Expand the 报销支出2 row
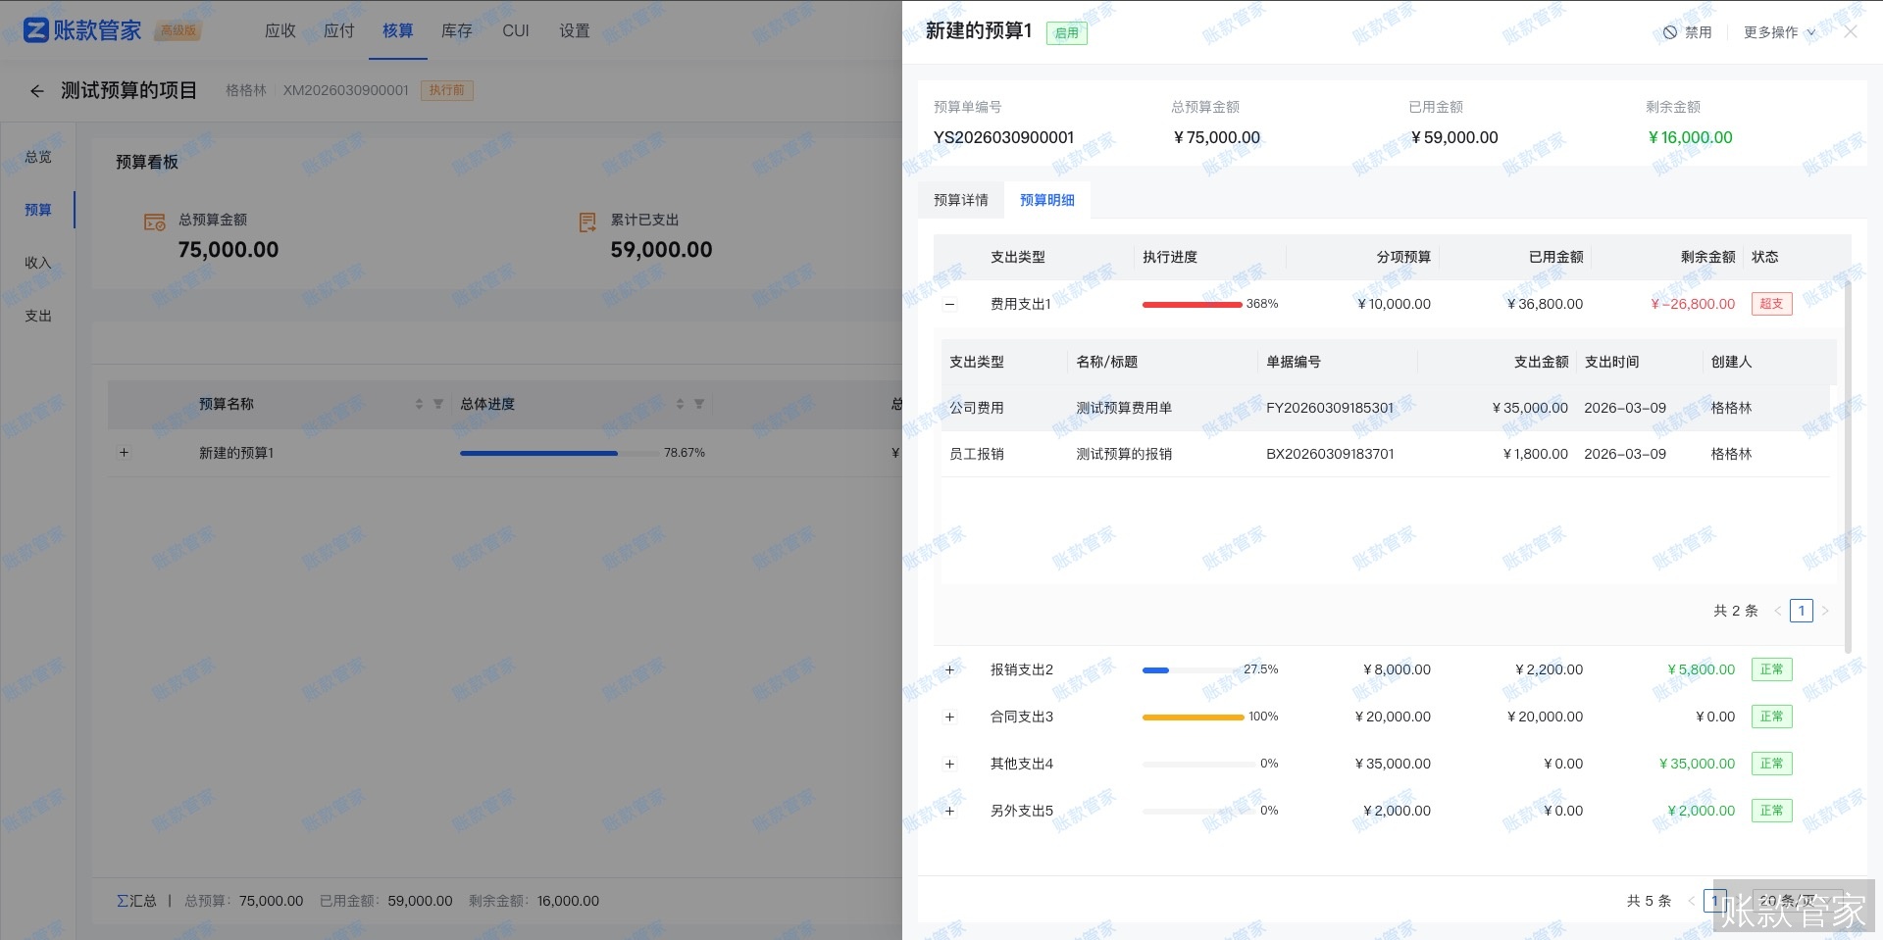Screen dimensions: 1883x940 [x=949, y=669]
